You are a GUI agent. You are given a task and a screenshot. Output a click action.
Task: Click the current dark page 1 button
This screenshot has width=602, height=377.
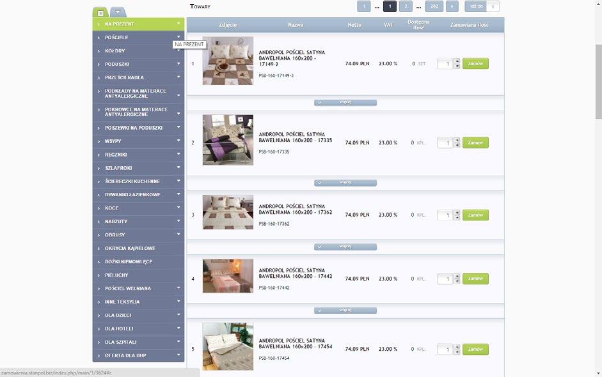point(390,6)
